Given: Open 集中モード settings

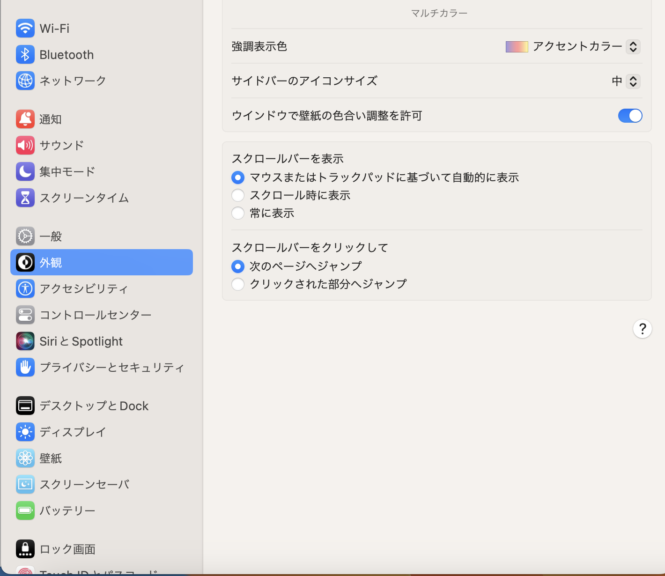Looking at the screenshot, I should tap(102, 171).
